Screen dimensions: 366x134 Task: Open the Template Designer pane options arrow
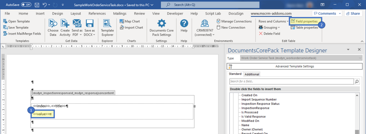tap(348, 50)
